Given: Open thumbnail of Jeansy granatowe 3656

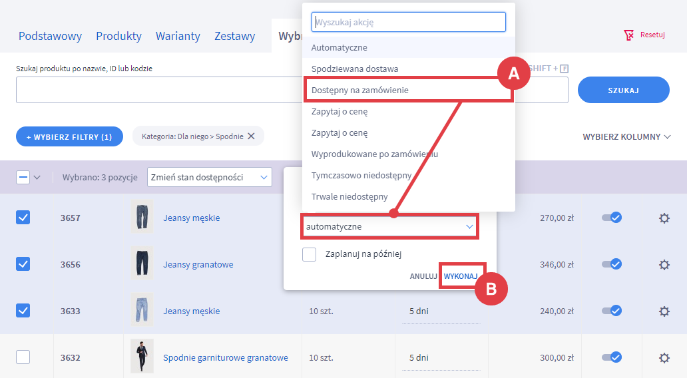Looking at the screenshot, I should [142, 263].
